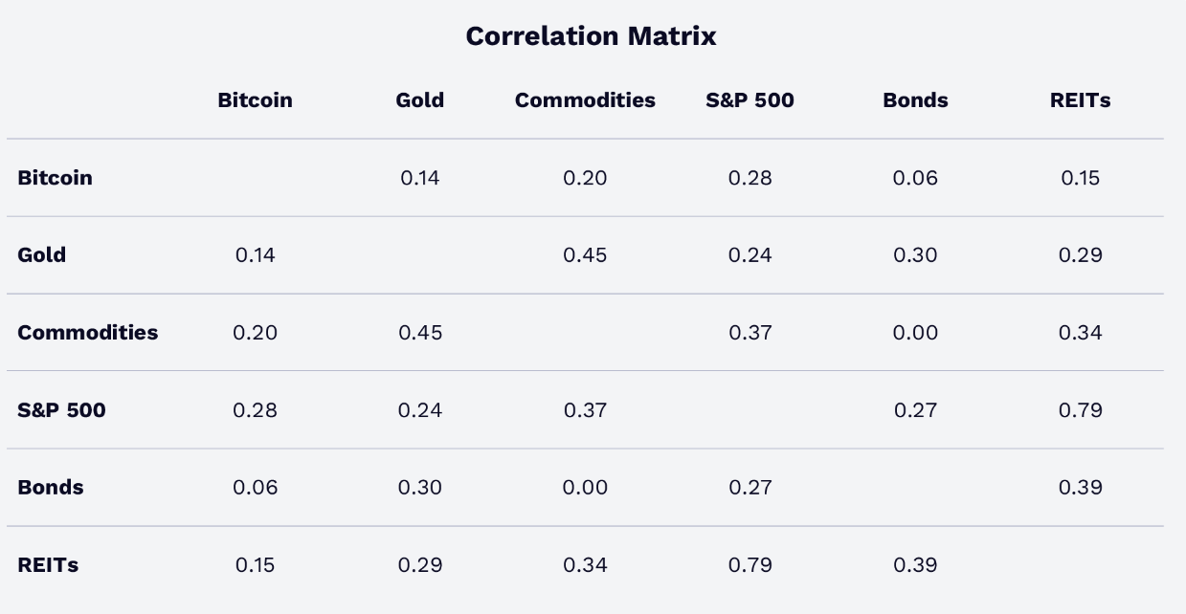Click the S&P 500 column header
1186x614 pixels.
(750, 100)
